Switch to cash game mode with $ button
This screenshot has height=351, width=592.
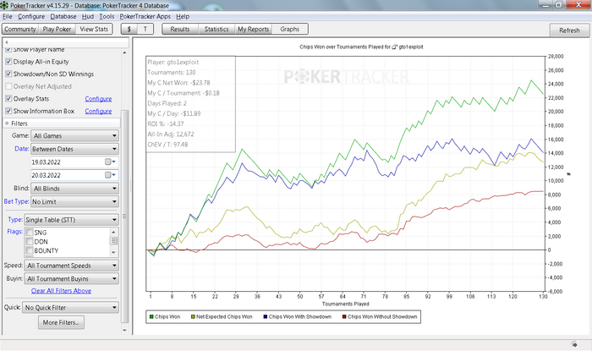[129, 29]
